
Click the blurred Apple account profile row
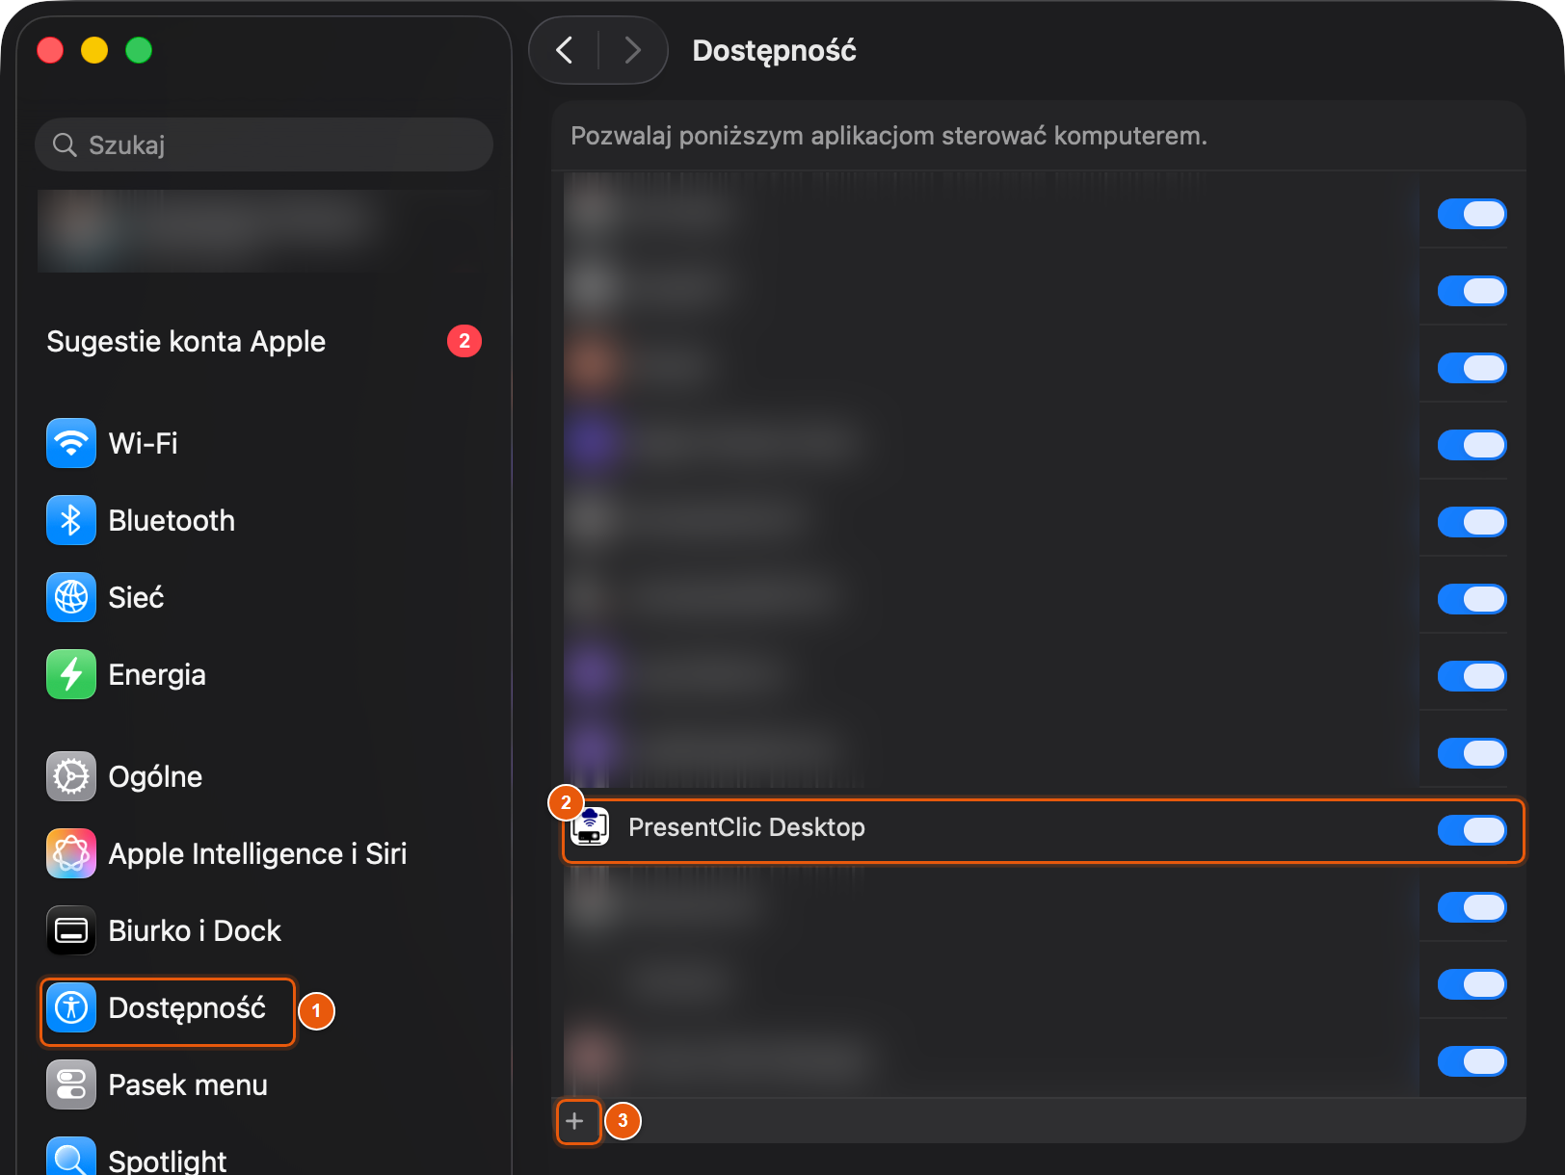pos(264,231)
